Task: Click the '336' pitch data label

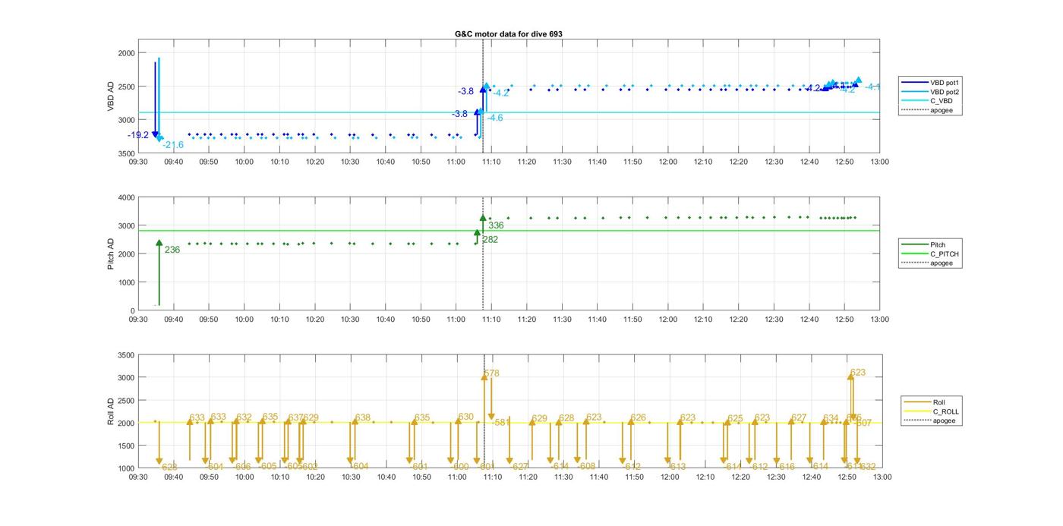Action: point(496,225)
